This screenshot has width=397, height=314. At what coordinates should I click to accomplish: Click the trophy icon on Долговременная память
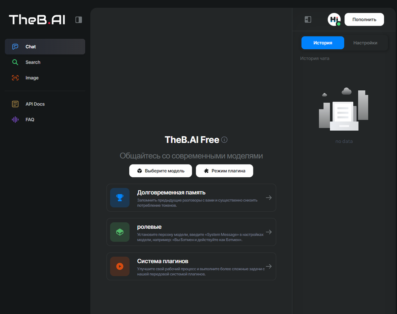click(x=120, y=198)
